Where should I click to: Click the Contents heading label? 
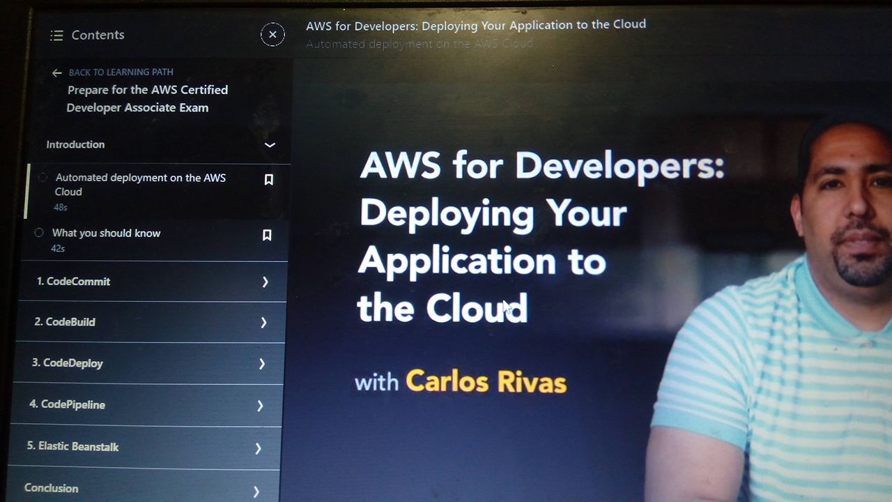(98, 35)
